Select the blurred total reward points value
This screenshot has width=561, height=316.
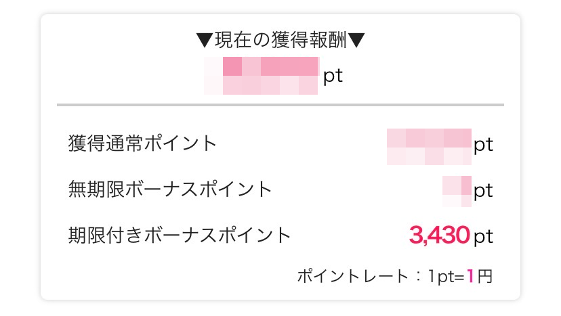[262, 76]
